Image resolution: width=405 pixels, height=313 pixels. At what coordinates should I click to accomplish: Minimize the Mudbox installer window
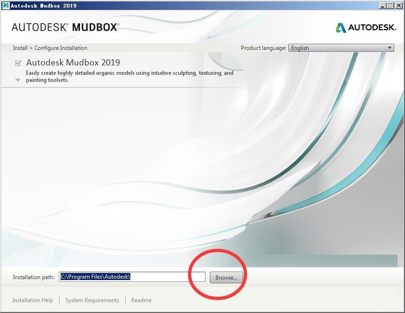click(x=383, y=6)
